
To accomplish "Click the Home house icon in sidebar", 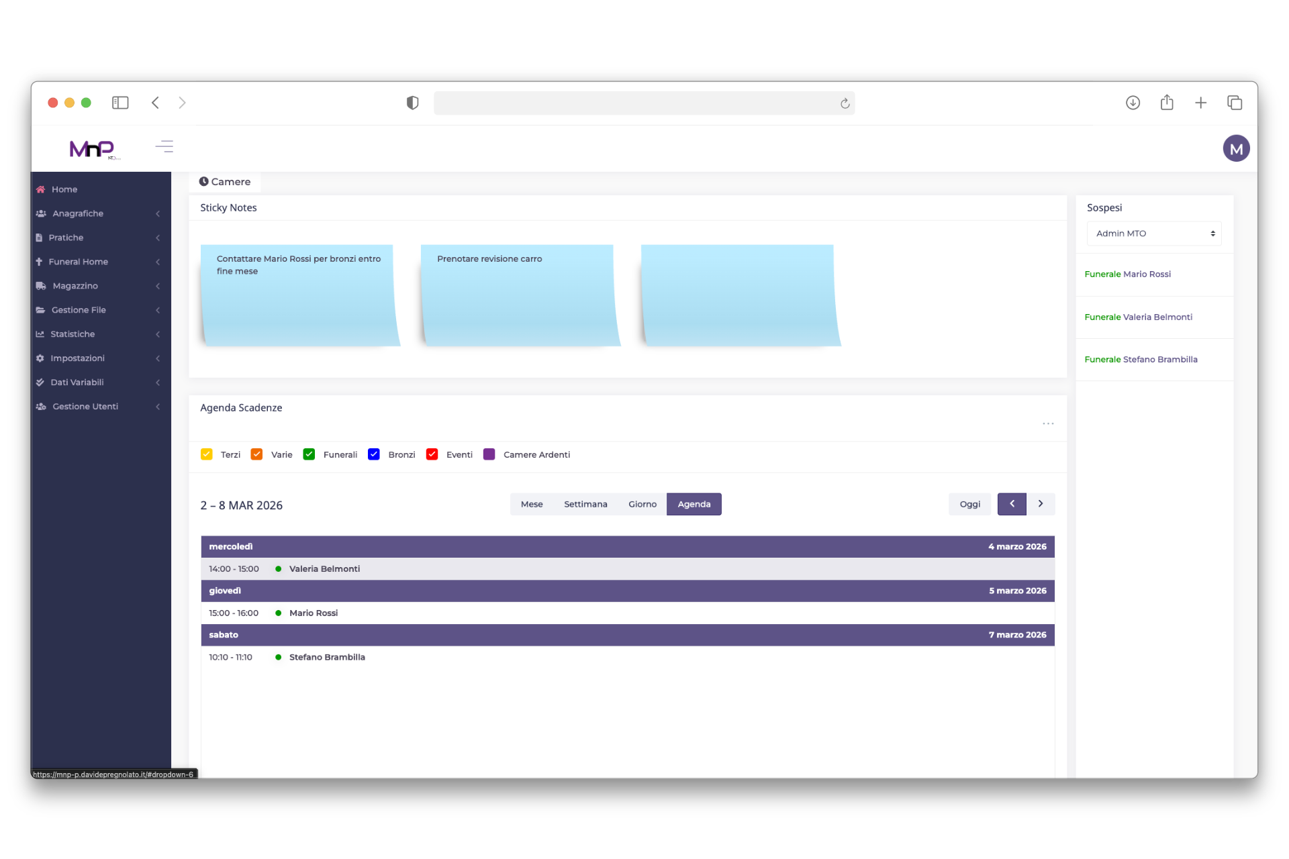I will pos(40,189).
